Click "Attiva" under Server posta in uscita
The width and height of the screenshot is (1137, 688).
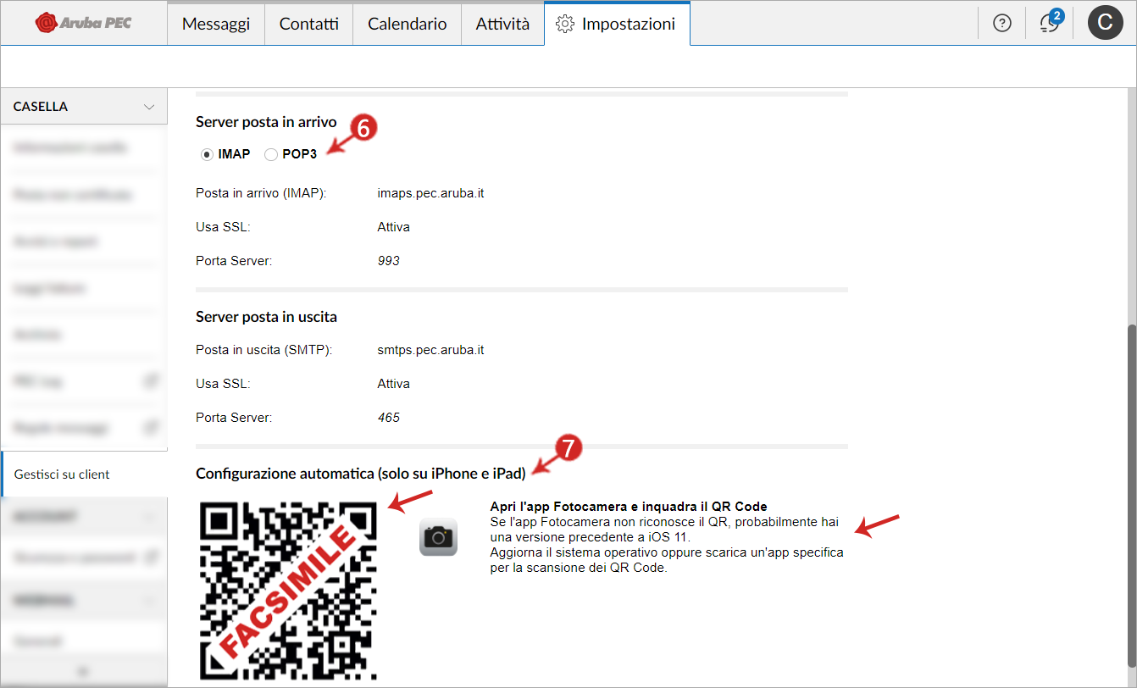point(393,384)
